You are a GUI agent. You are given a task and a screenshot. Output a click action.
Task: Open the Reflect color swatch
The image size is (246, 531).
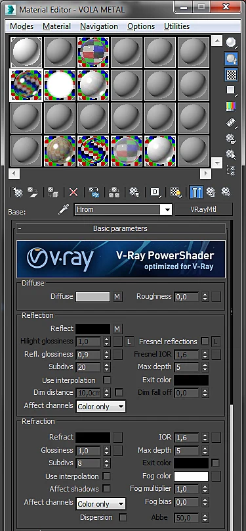(92, 329)
